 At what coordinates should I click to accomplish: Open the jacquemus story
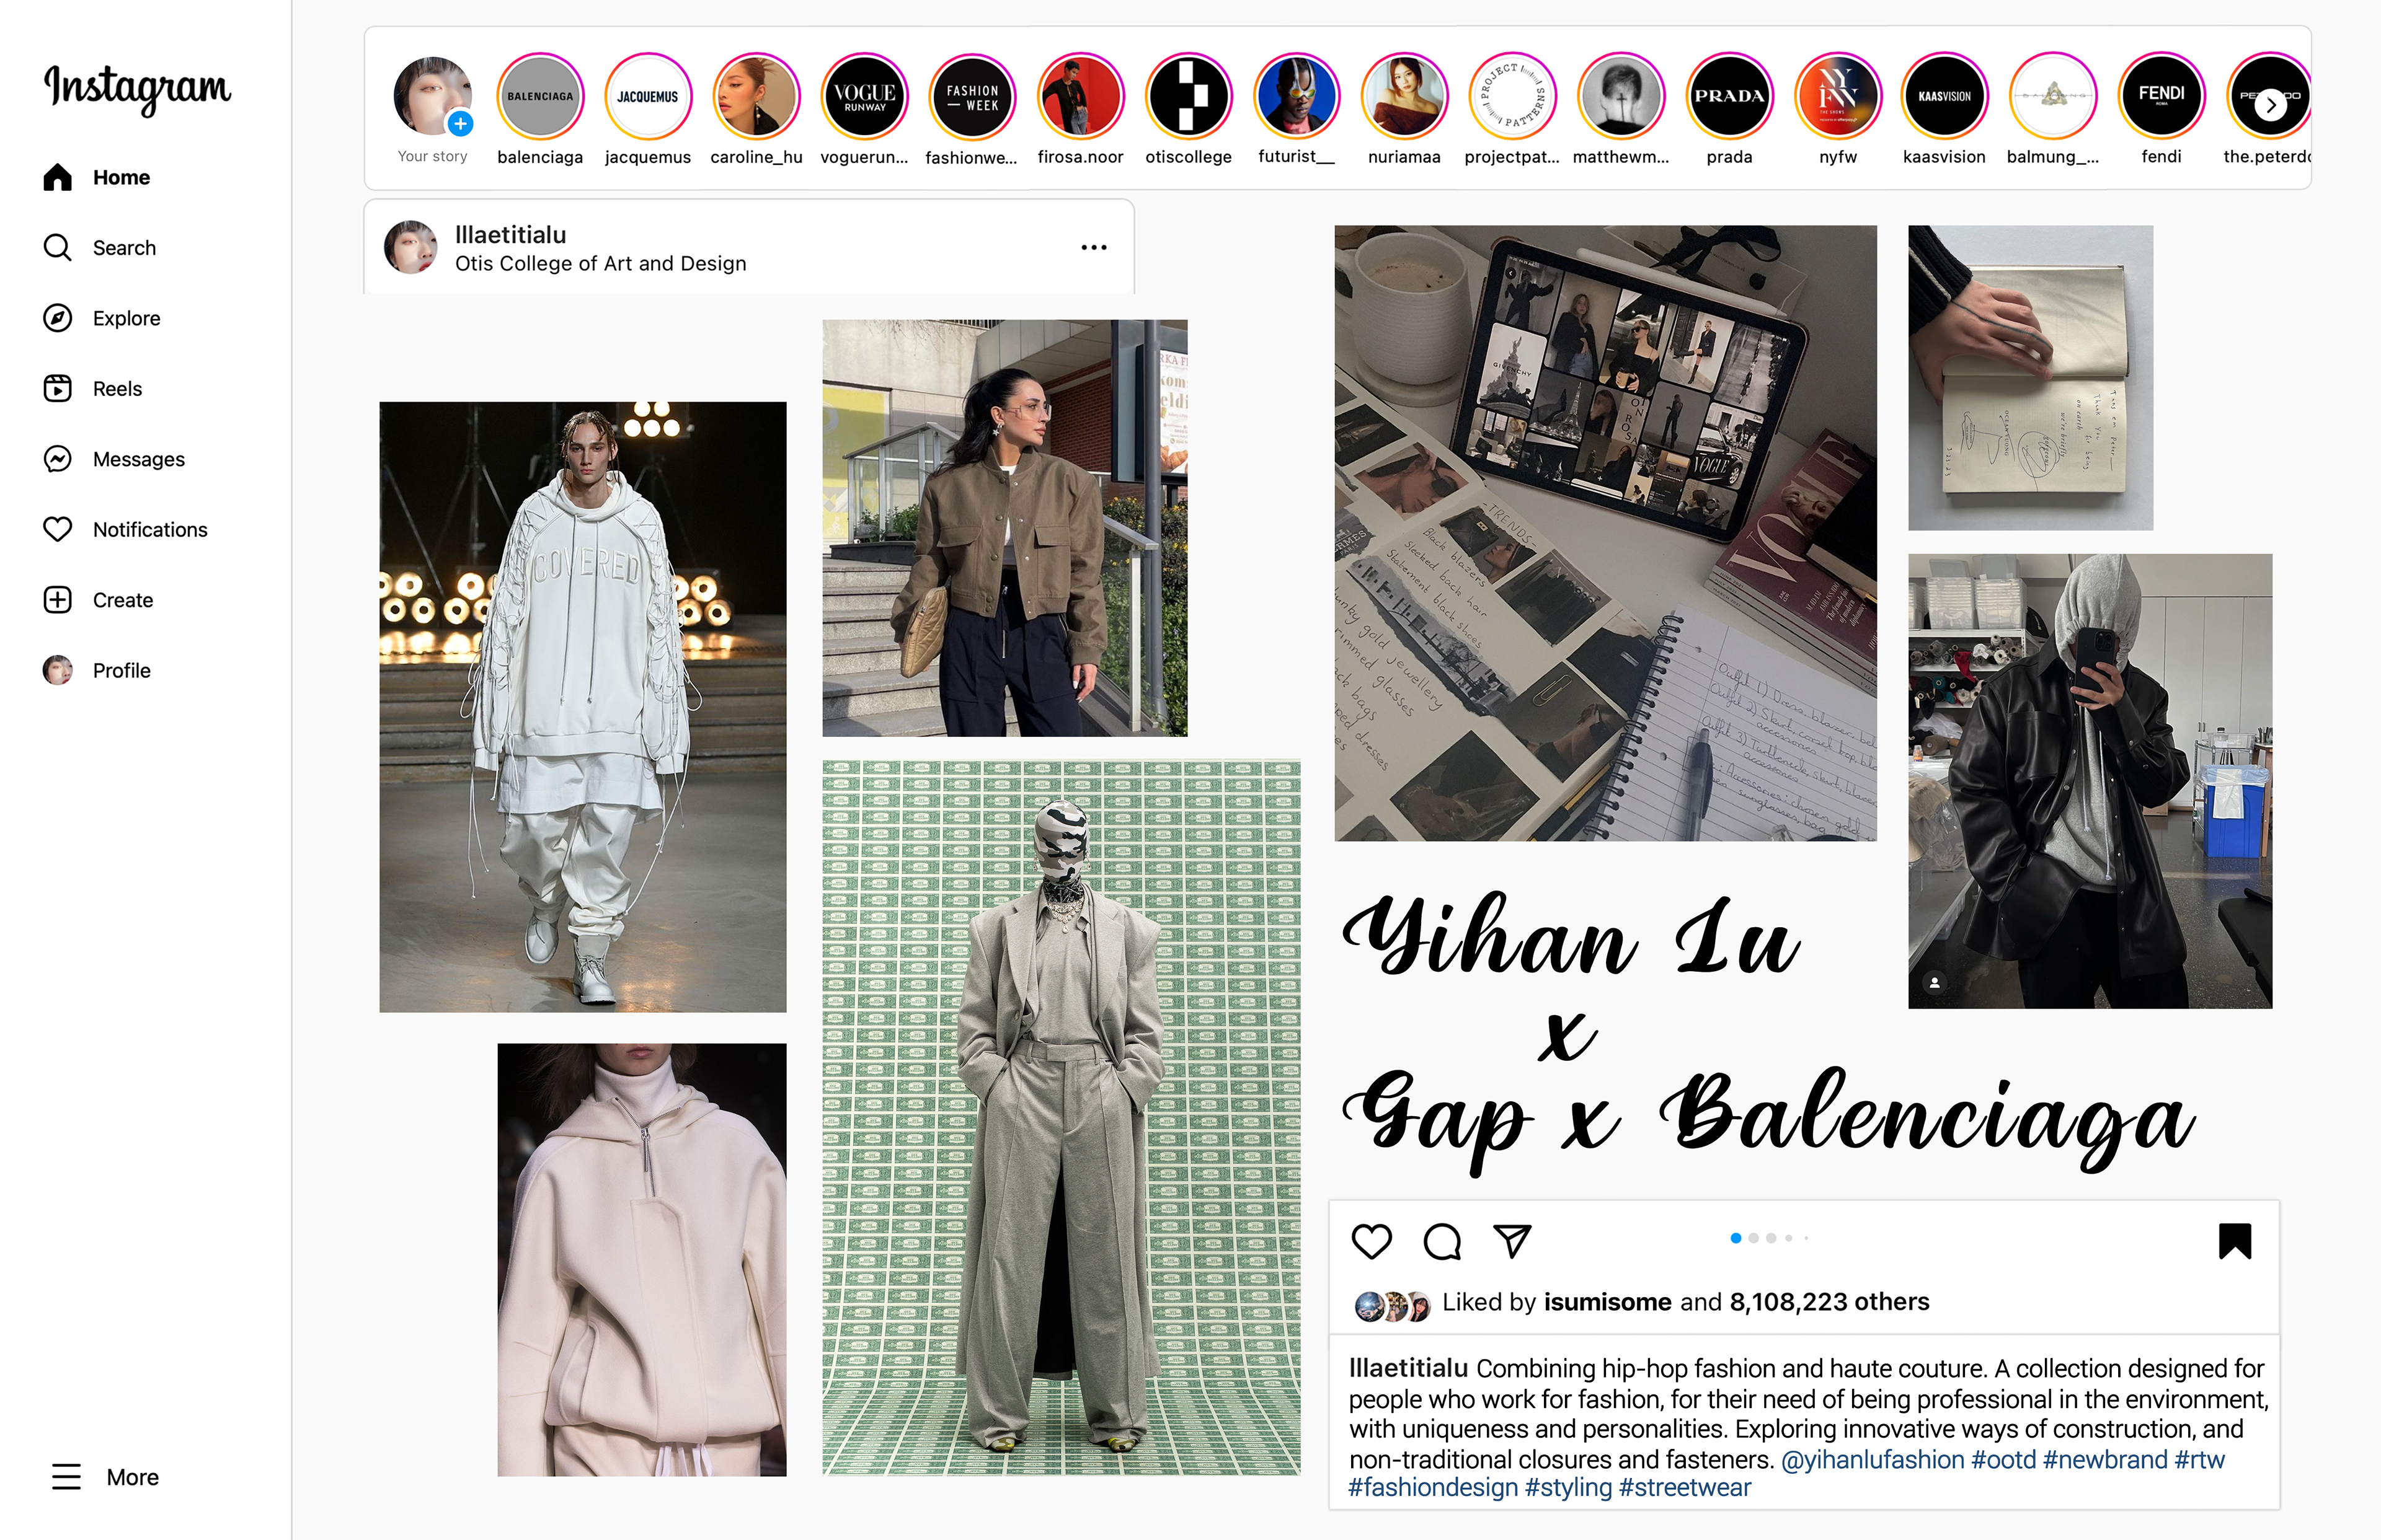[649, 109]
